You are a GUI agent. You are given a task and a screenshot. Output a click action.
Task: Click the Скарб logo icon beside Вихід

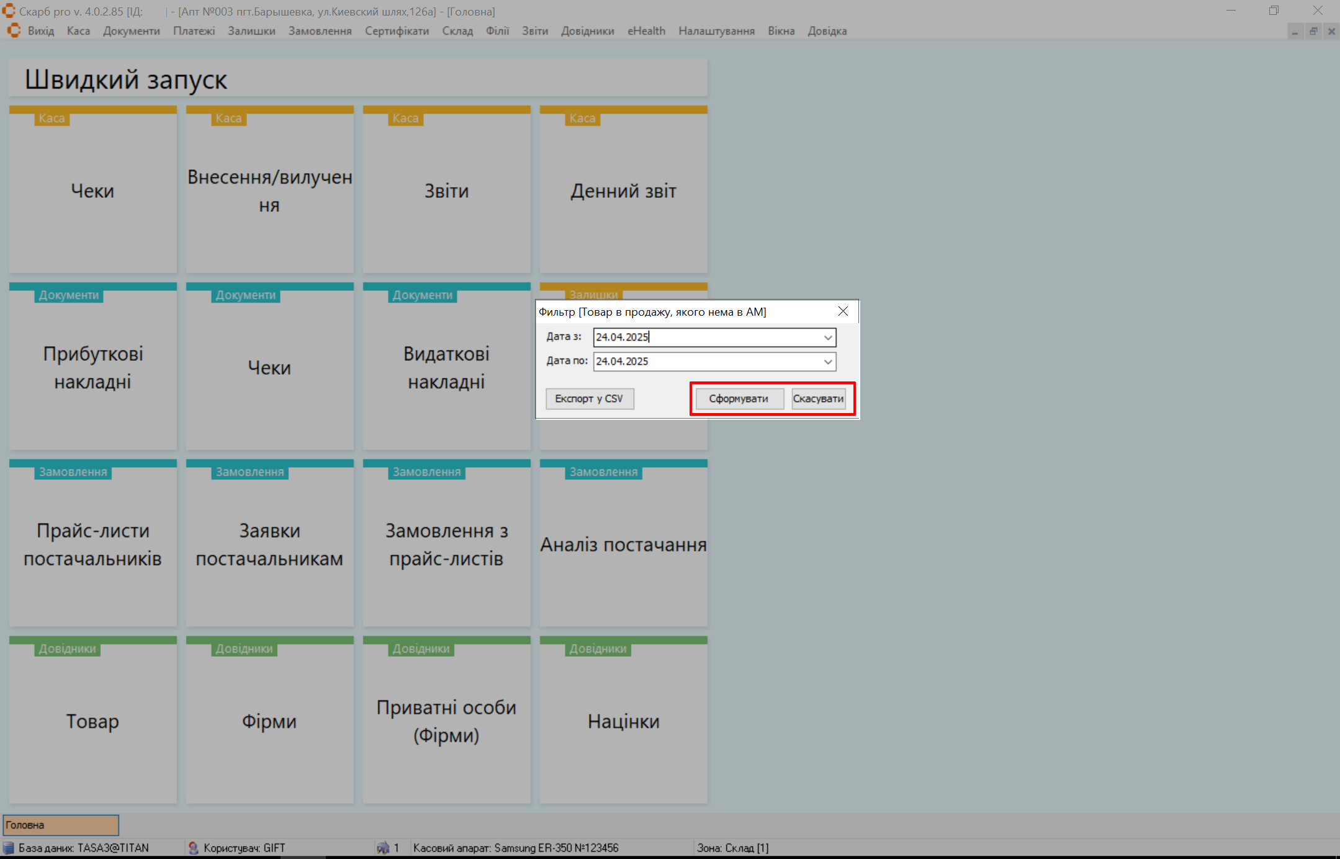[x=14, y=30]
